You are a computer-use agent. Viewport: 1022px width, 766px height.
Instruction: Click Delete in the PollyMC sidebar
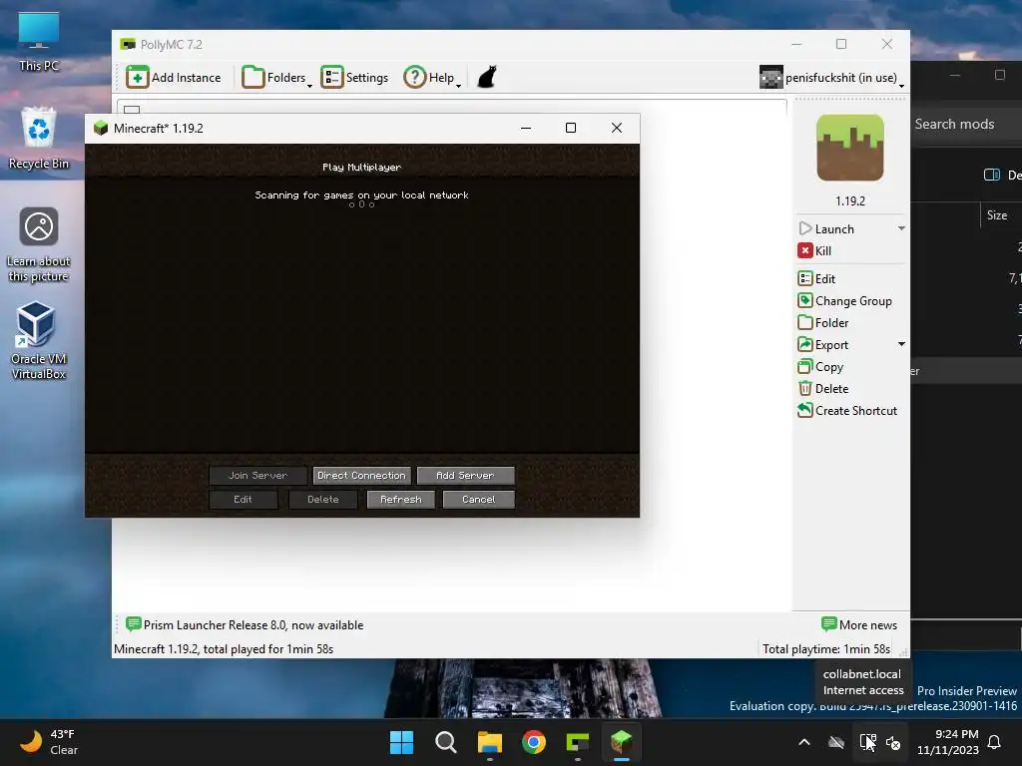tap(823, 389)
